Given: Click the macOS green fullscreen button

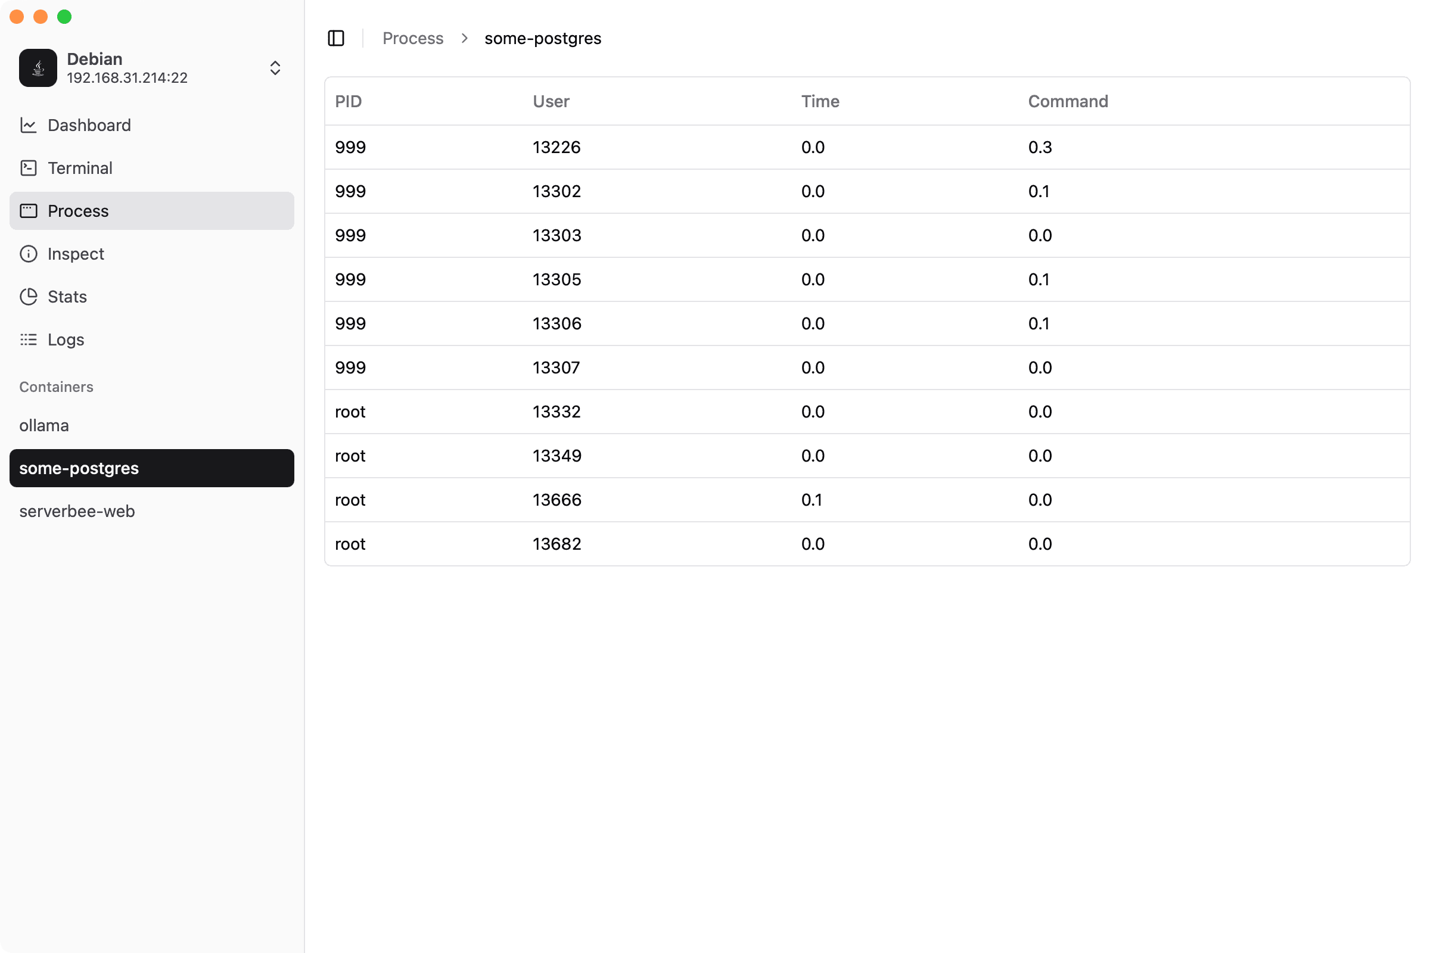Looking at the screenshot, I should coord(64,17).
